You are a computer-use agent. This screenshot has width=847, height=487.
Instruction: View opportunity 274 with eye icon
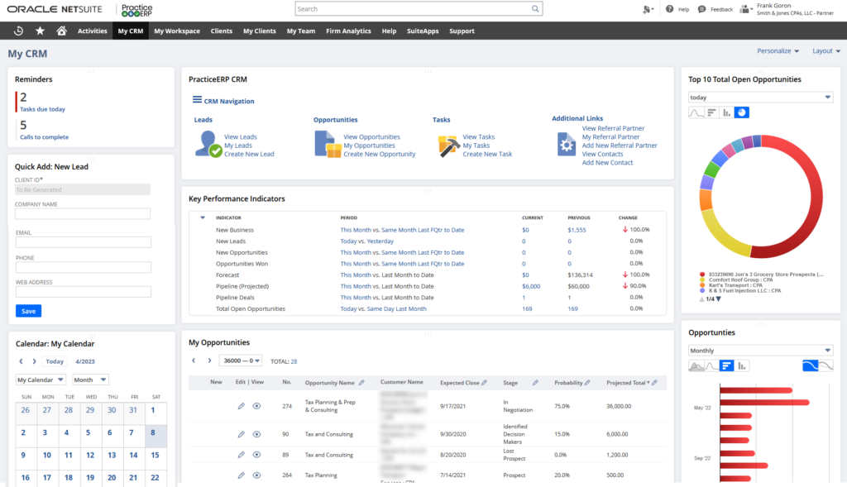tap(256, 406)
